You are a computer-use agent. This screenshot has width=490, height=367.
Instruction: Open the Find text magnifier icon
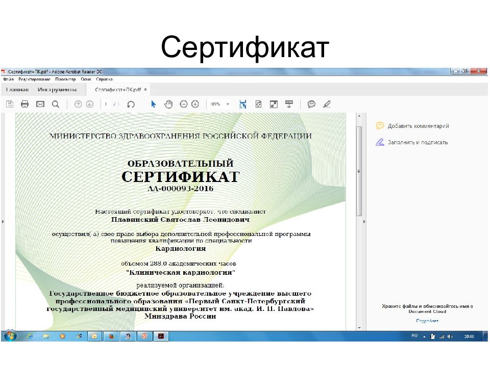(x=56, y=104)
